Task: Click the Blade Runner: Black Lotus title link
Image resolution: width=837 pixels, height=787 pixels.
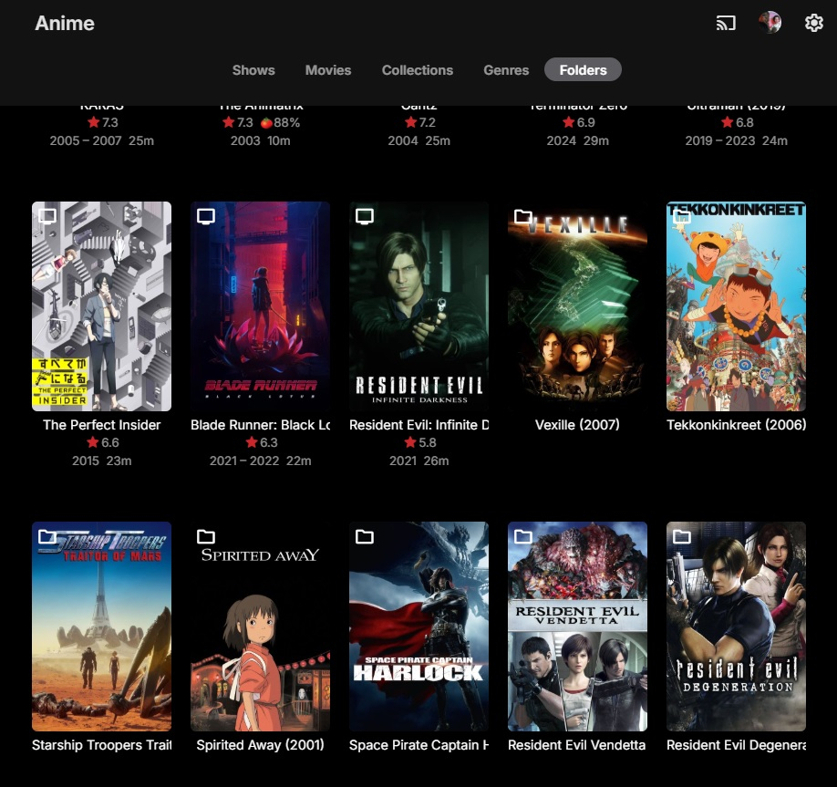Action: (260, 425)
